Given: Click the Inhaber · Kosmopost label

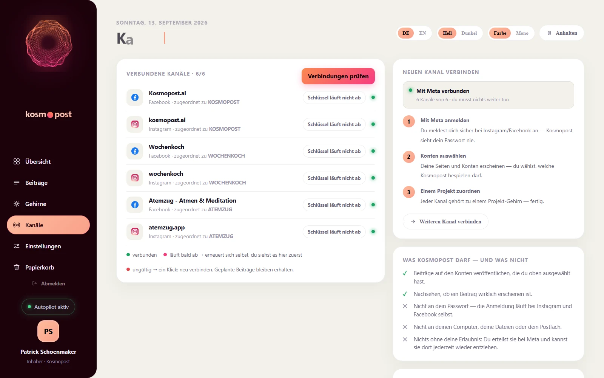Looking at the screenshot, I should pyautogui.click(x=48, y=362).
